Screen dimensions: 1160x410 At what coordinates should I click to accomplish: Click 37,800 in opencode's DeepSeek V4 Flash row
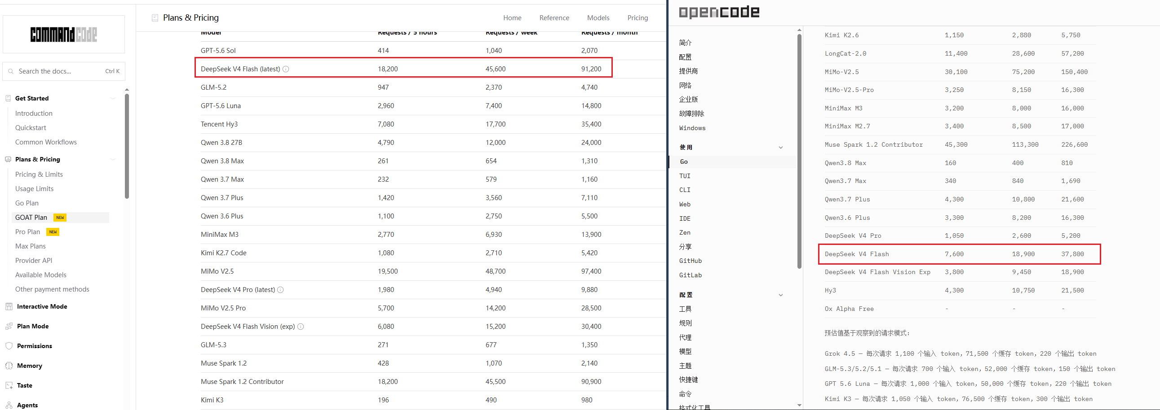tap(1073, 254)
